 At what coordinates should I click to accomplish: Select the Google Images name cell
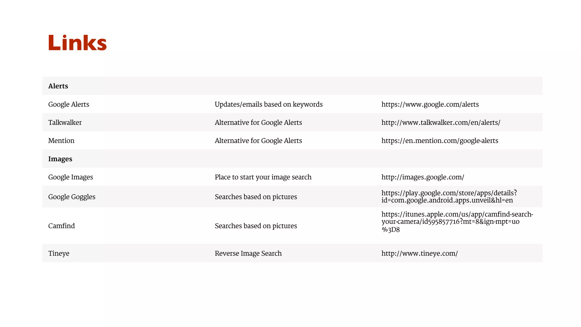click(71, 177)
